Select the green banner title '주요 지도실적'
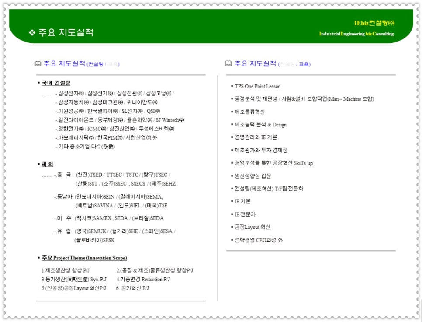Image resolution: width=422 pixels, height=322 pixels. [x=66, y=32]
